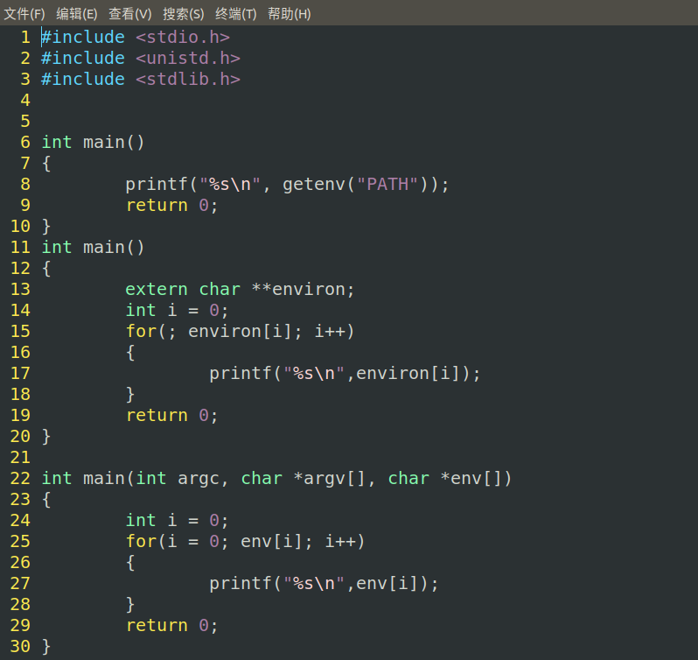Viewport: 698px width, 660px height.
Task: Click printf on line 27
Action: [x=241, y=583]
